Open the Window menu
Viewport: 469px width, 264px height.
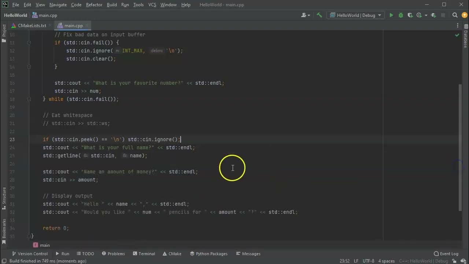(x=169, y=5)
